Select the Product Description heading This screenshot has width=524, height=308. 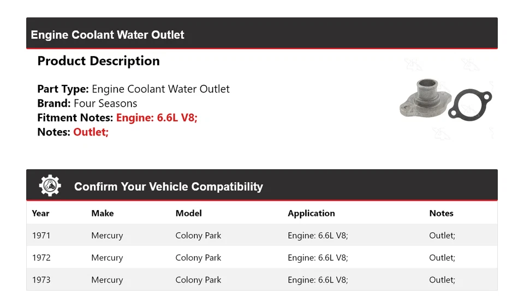point(99,61)
